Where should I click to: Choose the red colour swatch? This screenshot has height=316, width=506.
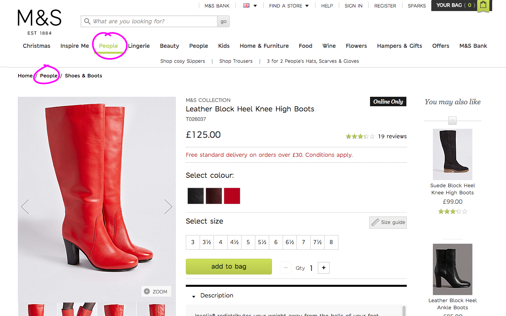click(232, 196)
